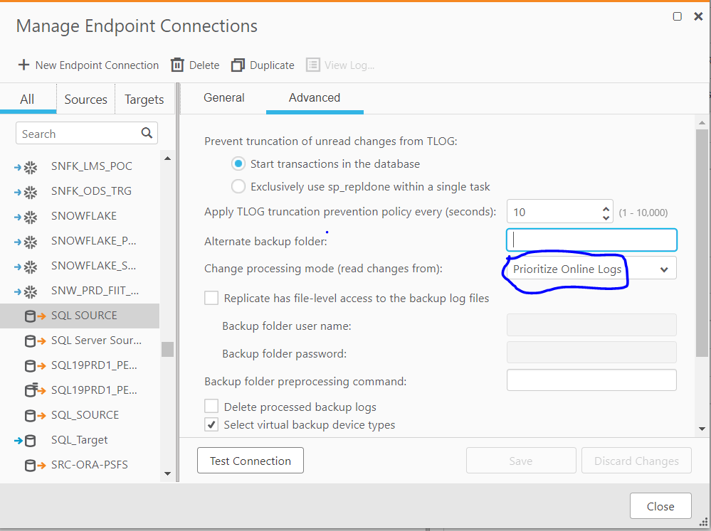The height and width of the screenshot is (531, 711).
Task: Click snowflake icon beside SNW_PRD_FIIT_...
Action: [x=31, y=292]
